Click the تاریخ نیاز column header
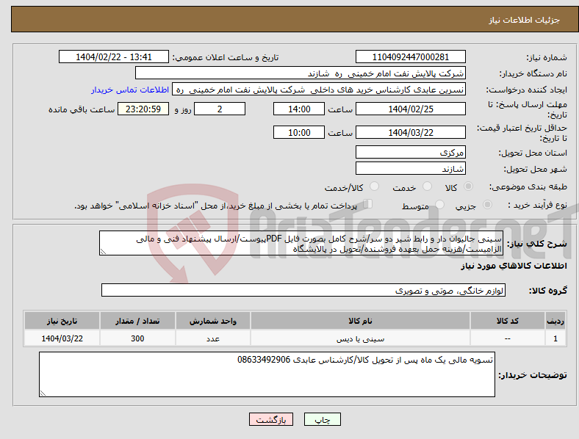579x439 pixels. coord(62,321)
